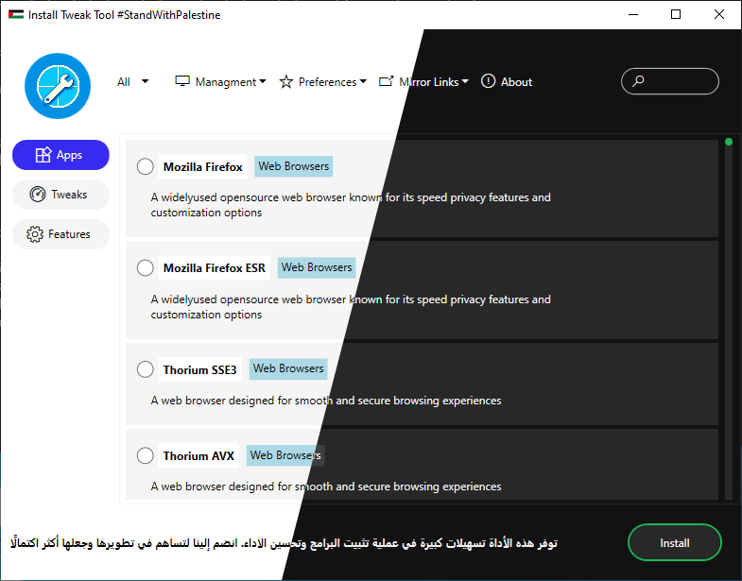Close the Install Tweak Tool window

[718, 14]
